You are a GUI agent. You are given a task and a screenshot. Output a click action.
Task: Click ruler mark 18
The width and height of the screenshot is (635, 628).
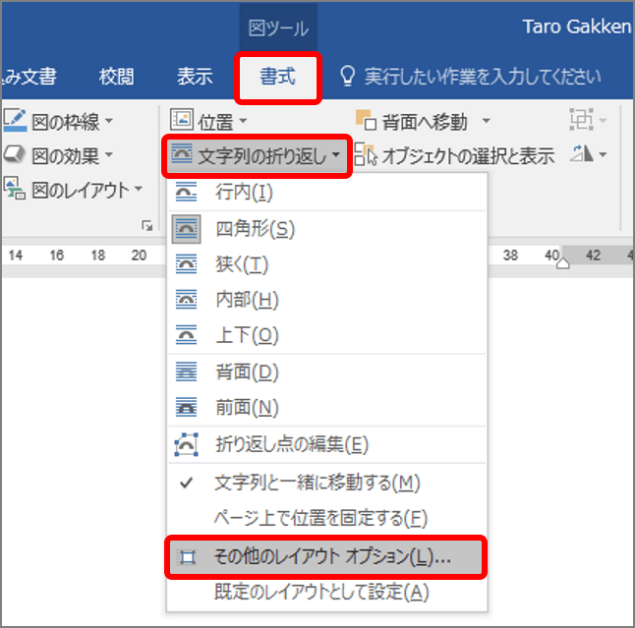point(98,256)
